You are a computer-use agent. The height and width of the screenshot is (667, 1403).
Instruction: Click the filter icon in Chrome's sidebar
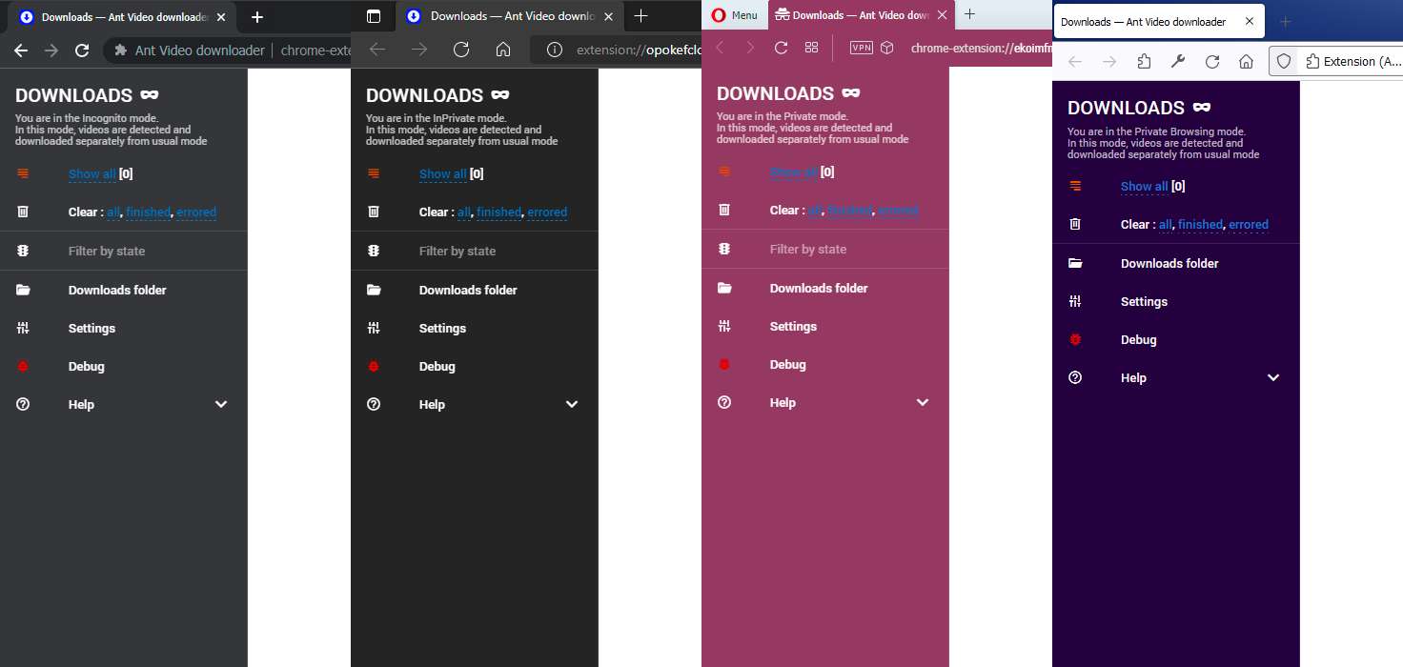pos(23,251)
